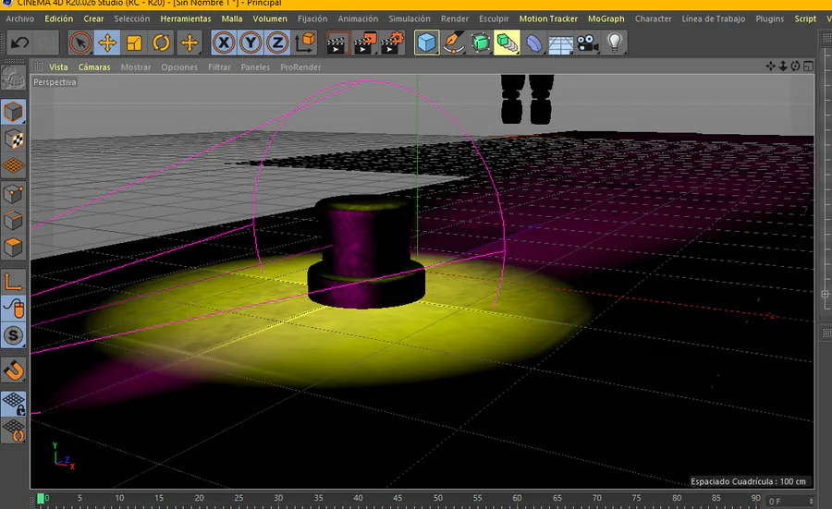Screen dimensions: 832x509
Task: Add a Cube primitive object
Action: tap(426, 42)
